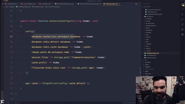Image resolution: width=185 pixels, height=104 pixels.
Task: Expand the Frontend folder
Action: click(148, 33)
